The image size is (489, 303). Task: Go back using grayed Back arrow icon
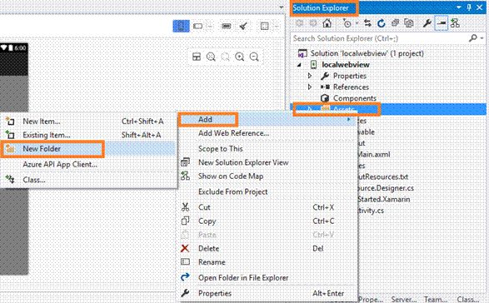(x=300, y=23)
